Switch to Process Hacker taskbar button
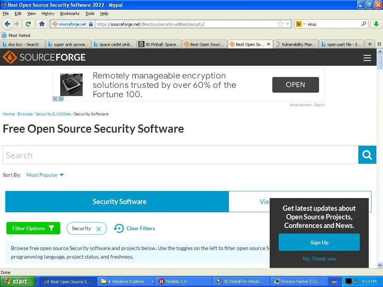Image resolution: width=383 pixels, height=287 pixels. [x=299, y=281]
